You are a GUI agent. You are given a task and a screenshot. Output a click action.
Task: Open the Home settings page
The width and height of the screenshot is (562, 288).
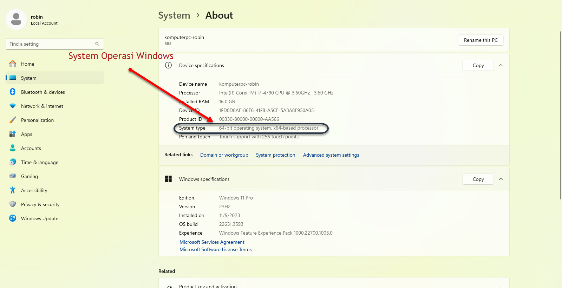(55, 64)
